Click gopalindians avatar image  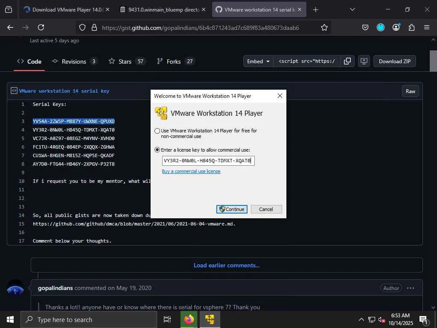pos(15,288)
